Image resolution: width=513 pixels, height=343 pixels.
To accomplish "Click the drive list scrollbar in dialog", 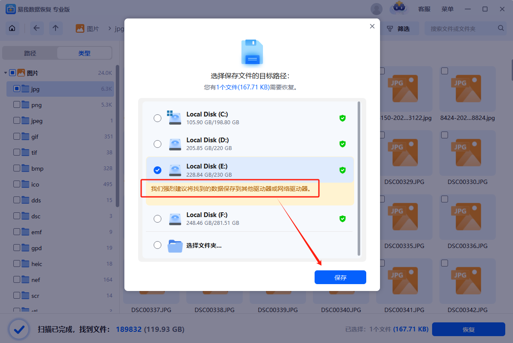I will 359,178.
